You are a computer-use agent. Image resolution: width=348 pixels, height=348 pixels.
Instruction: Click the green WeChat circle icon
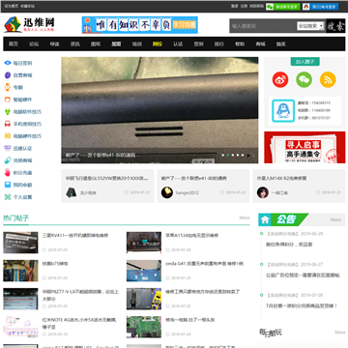point(304,79)
